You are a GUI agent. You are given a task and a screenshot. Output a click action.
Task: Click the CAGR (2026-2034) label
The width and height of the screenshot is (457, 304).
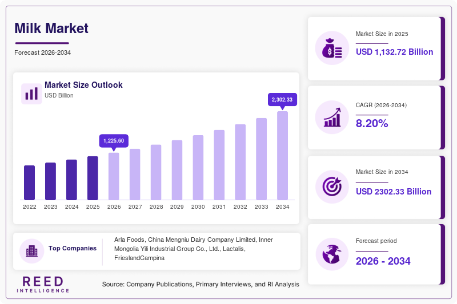click(381, 105)
